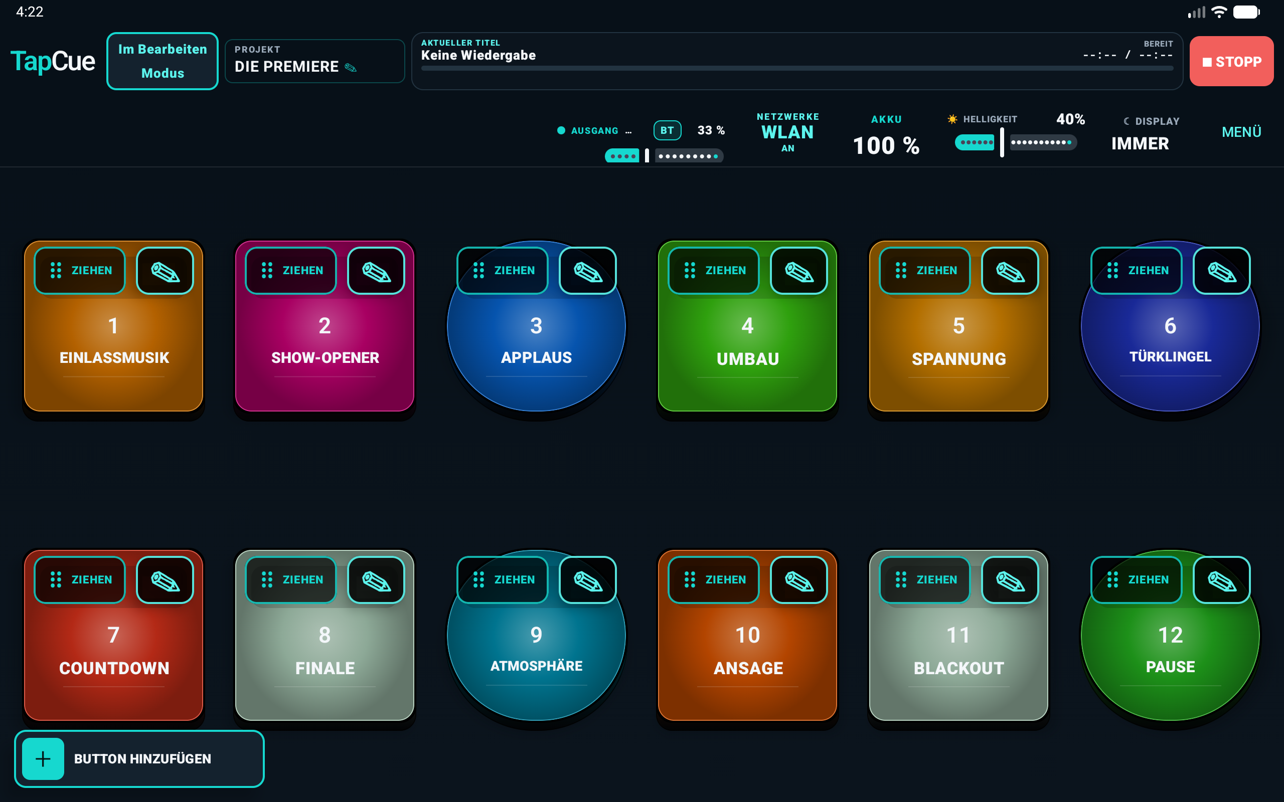Open edit pencil on TÜRKLINGEL

[1222, 271]
